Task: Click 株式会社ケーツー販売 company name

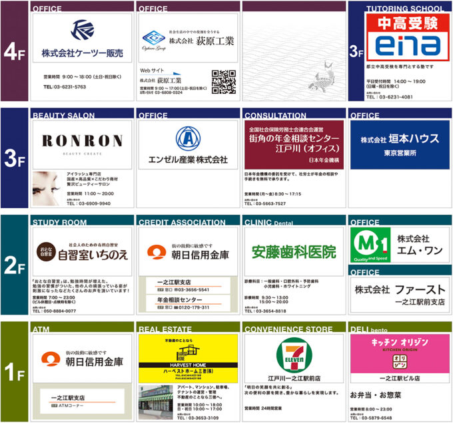Action: pyautogui.click(x=83, y=53)
